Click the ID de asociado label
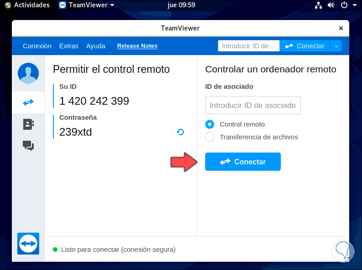The image size is (362, 270). click(x=229, y=87)
